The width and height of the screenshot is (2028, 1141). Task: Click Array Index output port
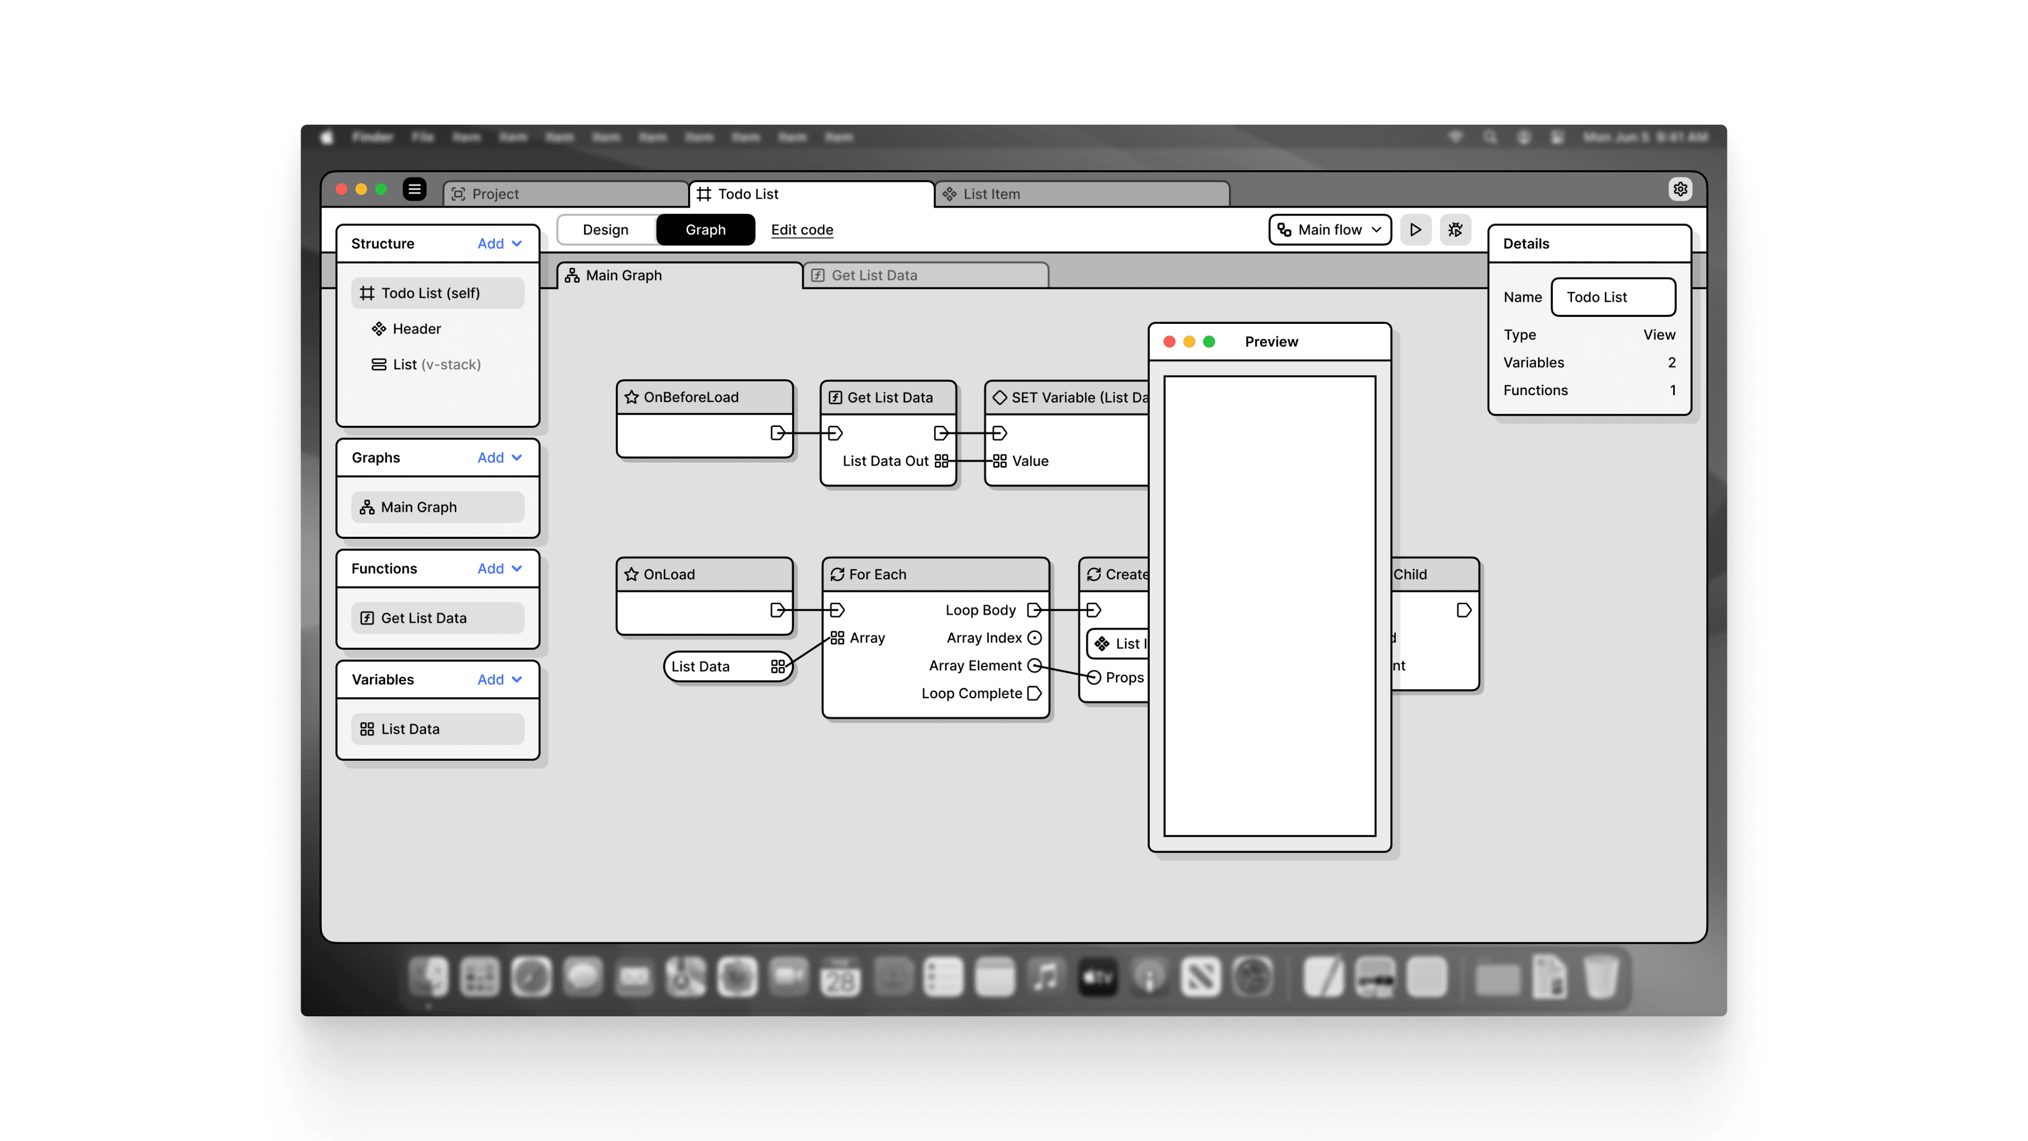click(1035, 638)
